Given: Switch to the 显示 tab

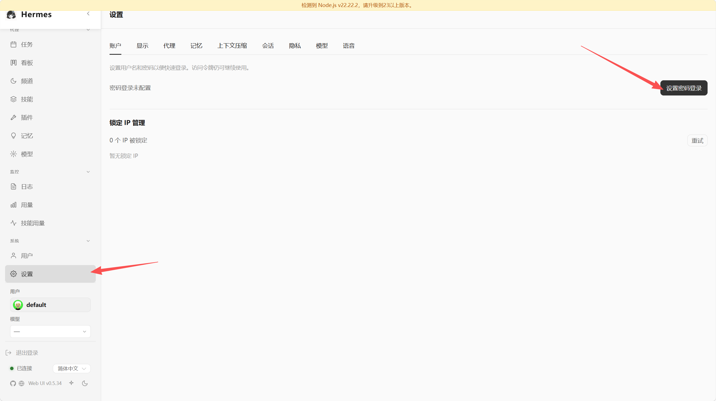Looking at the screenshot, I should pyautogui.click(x=142, y=46).
